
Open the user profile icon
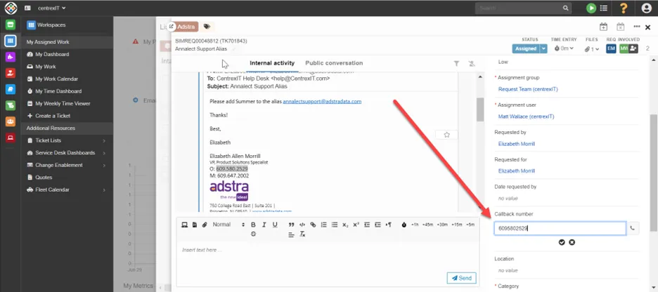(646, 8)
